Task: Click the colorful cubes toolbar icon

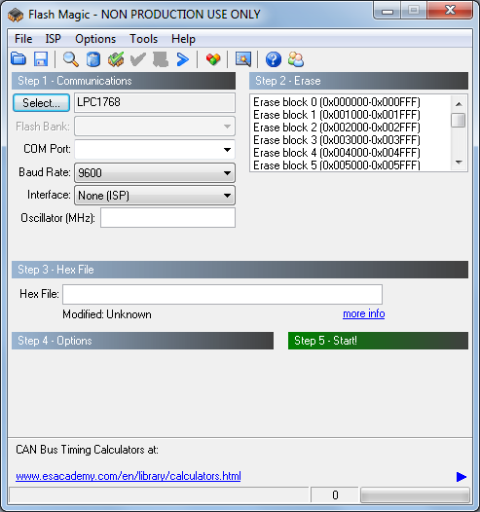Action: click(x=213, y=59)
